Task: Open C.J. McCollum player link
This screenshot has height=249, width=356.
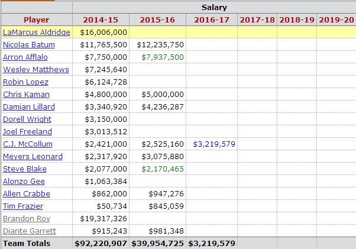Action: pyautogui.click(x=28, y=144)
